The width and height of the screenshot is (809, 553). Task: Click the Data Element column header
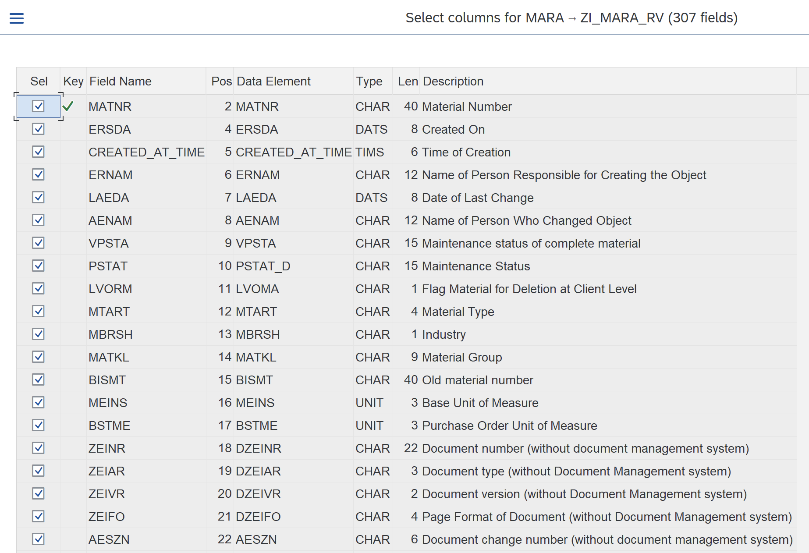coord(273,82)
